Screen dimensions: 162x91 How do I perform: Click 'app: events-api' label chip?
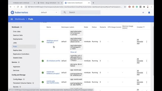click(76, 70)
